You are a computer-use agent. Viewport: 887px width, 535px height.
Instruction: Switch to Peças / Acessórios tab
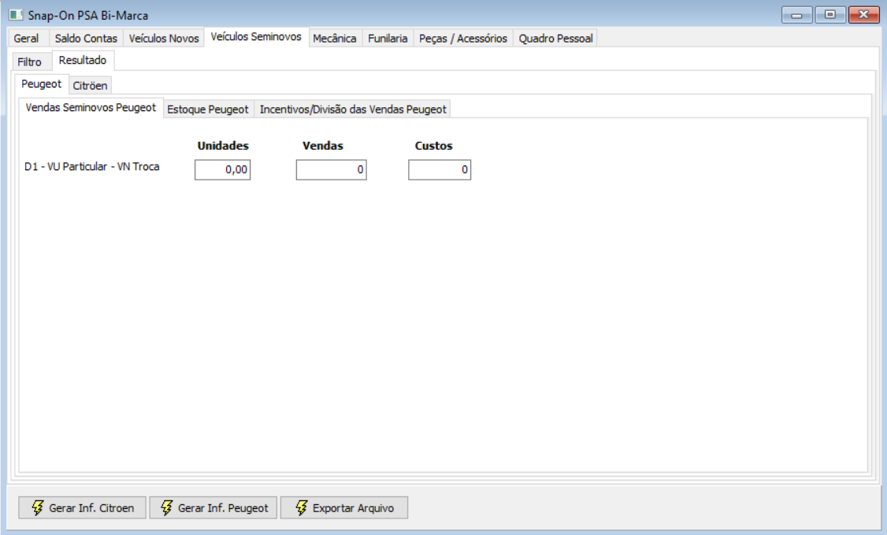pyautogui.click(x=463, y=39)
